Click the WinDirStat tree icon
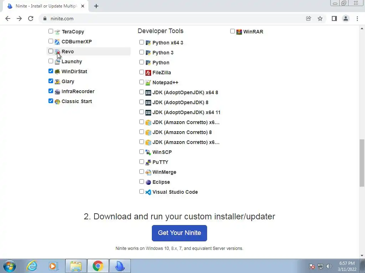The height and width of the screenshot is (273, 365). 57,72
